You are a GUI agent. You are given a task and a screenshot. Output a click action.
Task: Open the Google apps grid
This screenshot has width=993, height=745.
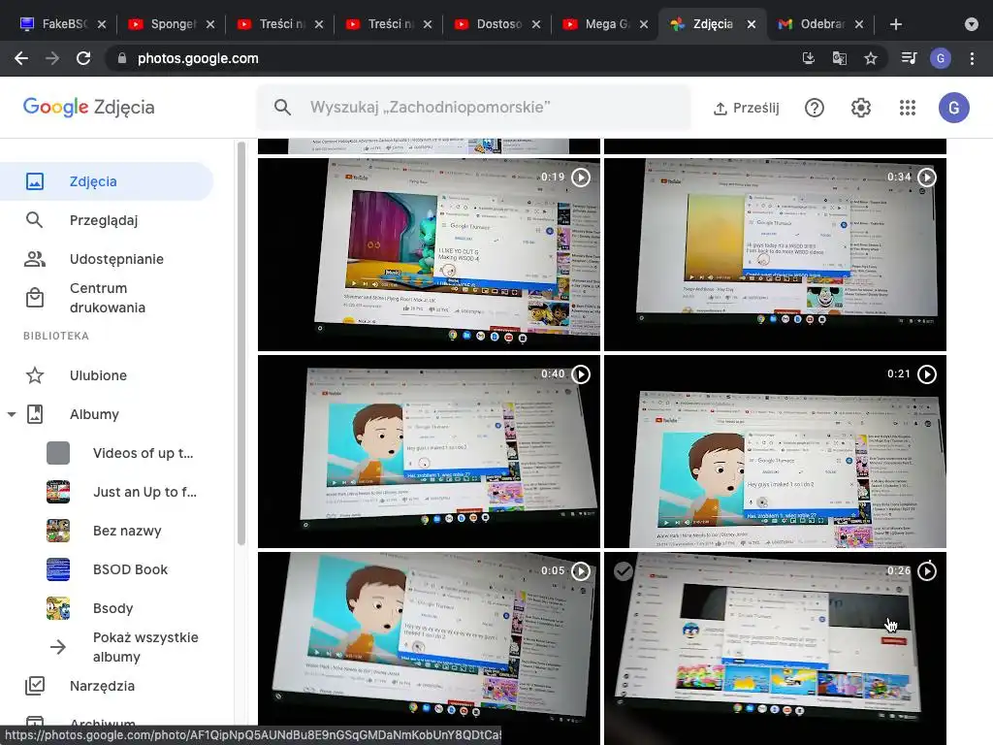coord(908,108)
